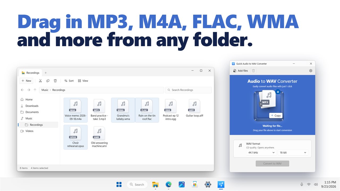
Task: Select the Podcast ep 12 intro.ogg file
Action: [171, 110]
